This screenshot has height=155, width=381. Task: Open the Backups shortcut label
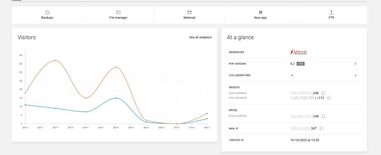click(x=47, y=18)
